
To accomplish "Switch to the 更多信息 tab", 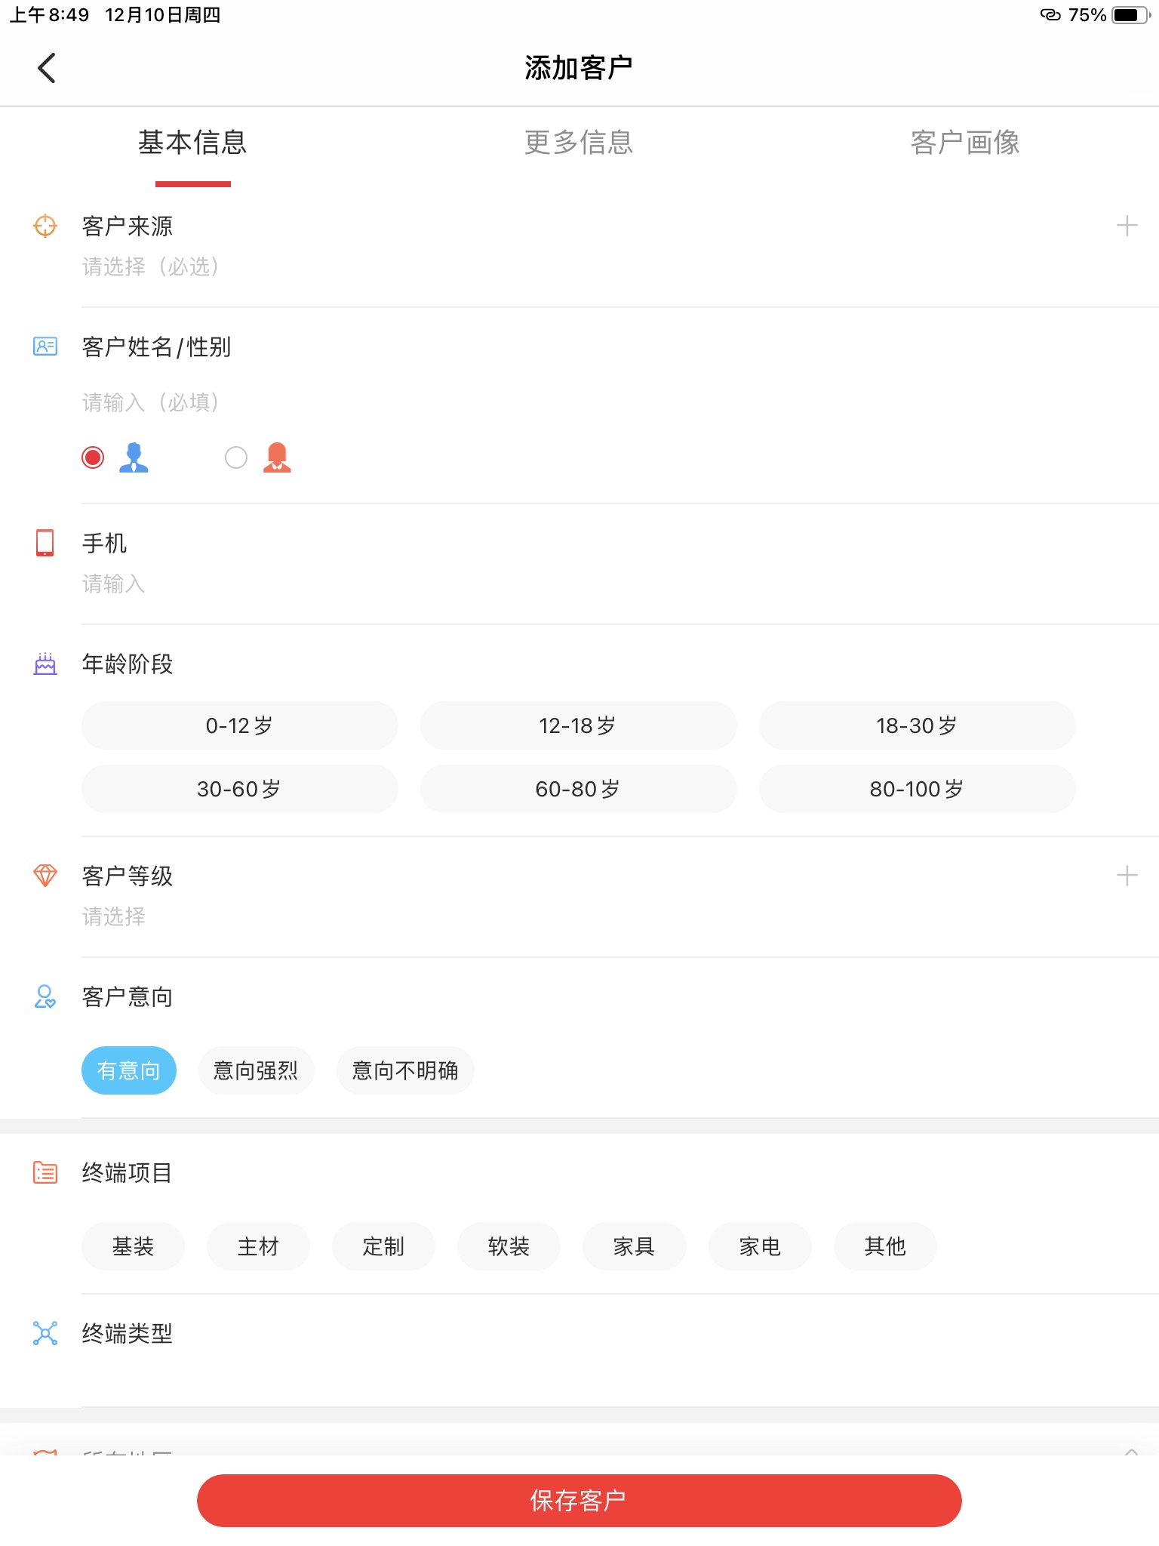I will tap(579, 143).
